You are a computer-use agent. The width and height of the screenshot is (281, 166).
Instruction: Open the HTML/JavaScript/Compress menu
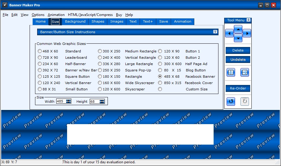90,15
